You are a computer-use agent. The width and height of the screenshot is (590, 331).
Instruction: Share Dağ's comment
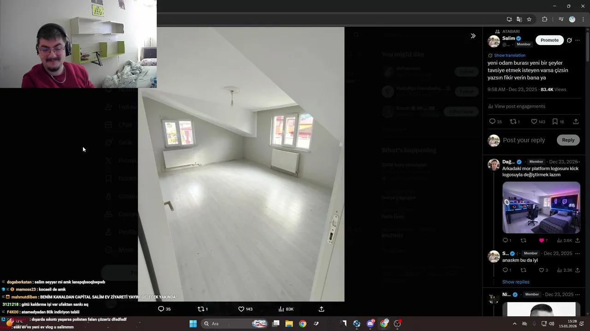click(578, 240)
